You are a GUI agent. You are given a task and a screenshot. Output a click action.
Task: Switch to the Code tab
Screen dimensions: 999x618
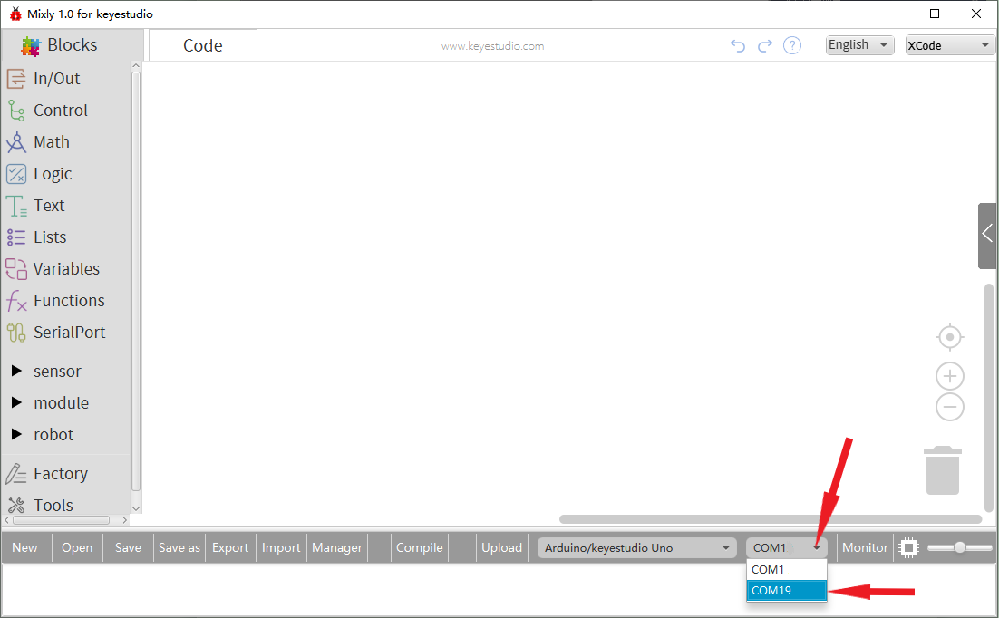pyautogui.click(x=202, y=46)
